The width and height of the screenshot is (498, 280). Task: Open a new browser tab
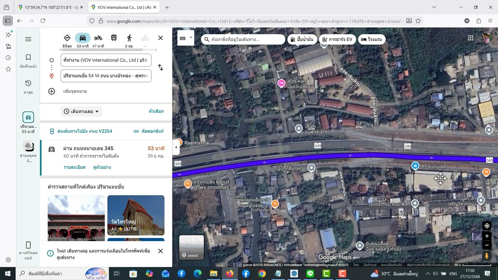coord(167,7)
